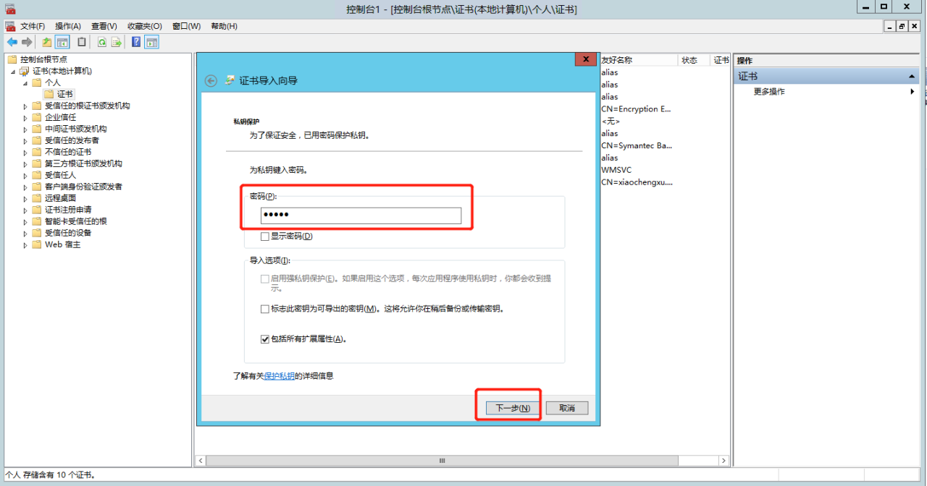The height and width of the screenshot is (486, 927).
Task: Click the Export list toolbar icon
Action: (116, 42)
